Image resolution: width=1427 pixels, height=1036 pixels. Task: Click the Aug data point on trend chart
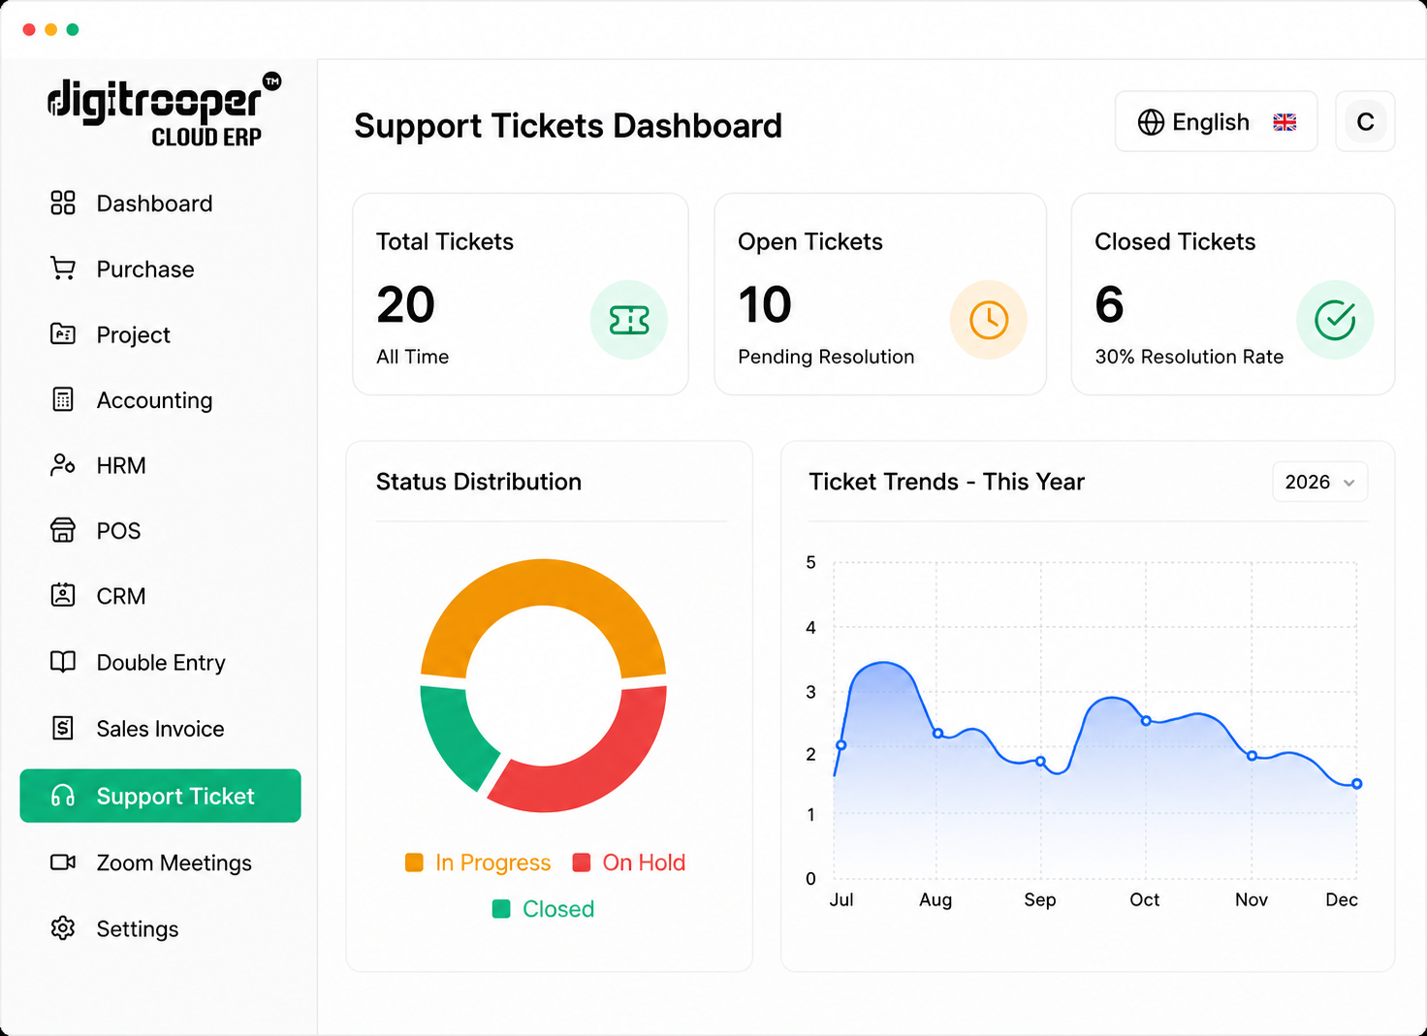937,734
